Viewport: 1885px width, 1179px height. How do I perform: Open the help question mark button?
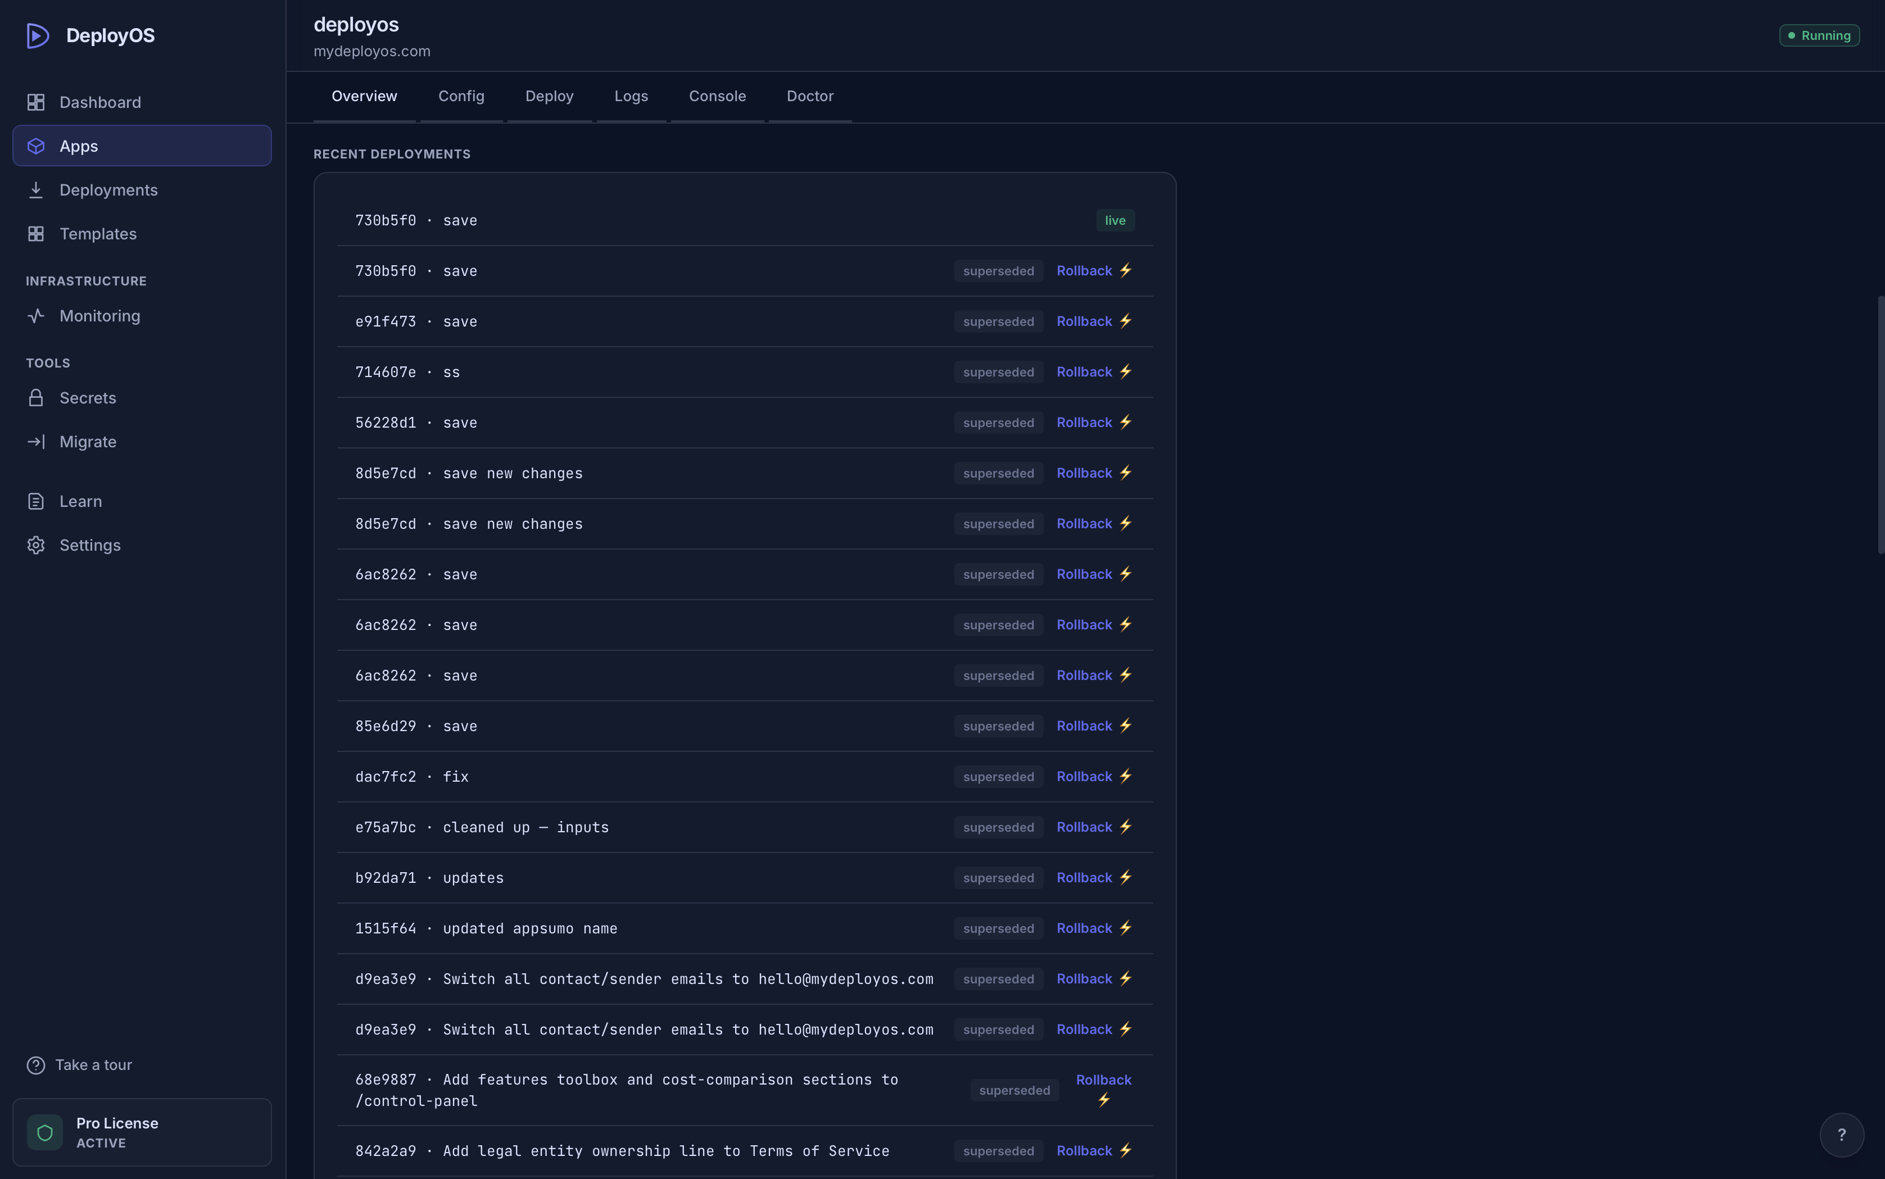coord(1842,1135)
